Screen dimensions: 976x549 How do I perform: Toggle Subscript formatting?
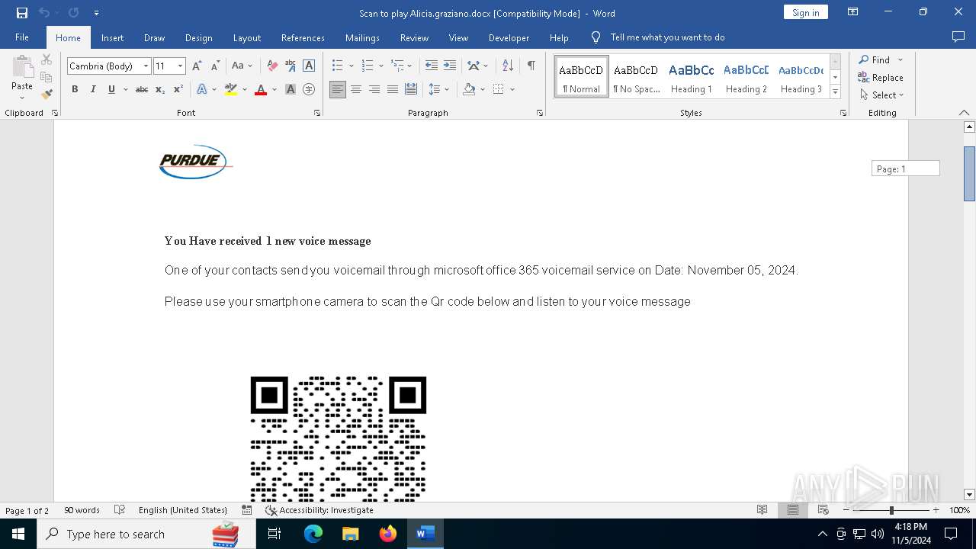pyautogui.click(x=160, y=89)
